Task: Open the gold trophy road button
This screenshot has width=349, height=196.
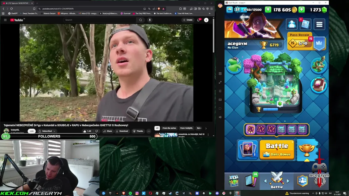Action: (306, 150)
